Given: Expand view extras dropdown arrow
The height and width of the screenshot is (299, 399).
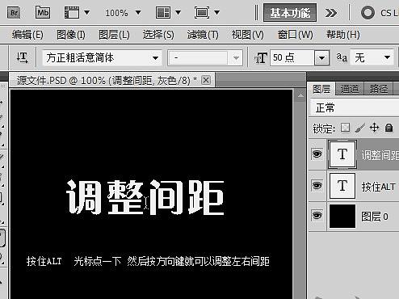Looking at the screenshot, I should 86,12.
